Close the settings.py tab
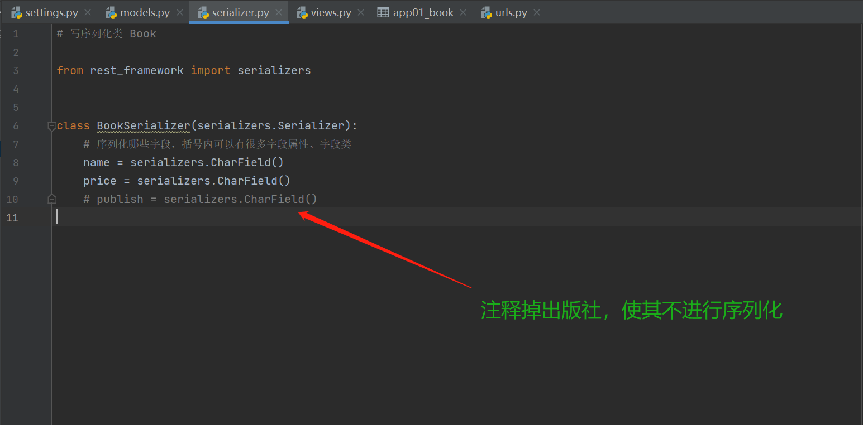The height and width of the screenshot is (425, 863). [x=88, y=12]
